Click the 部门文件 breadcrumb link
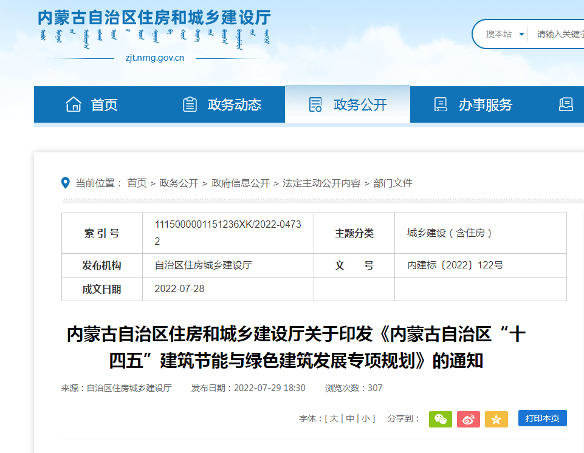The width and height of the screenshot is (584, 453). pos(393,183)
